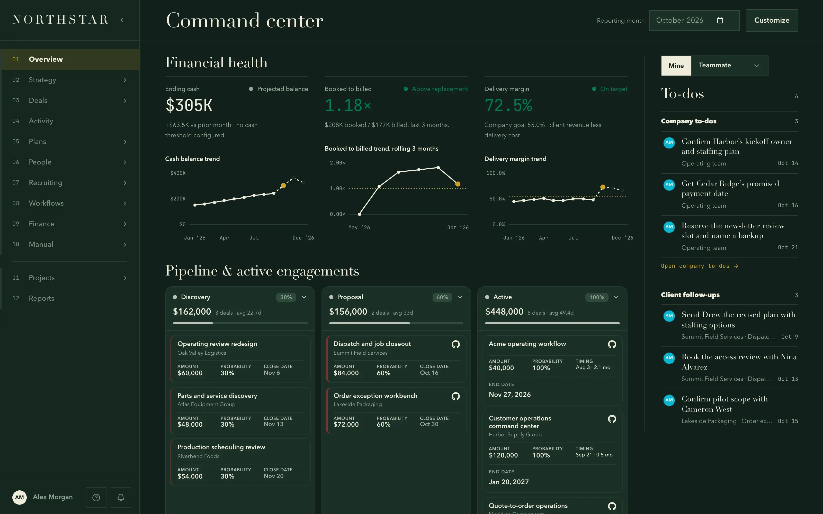This screenshot has height=514, width=823.
Task: Open the Parts and service discovery deal card
Action: pyautogui.click(x=240, y=410)
